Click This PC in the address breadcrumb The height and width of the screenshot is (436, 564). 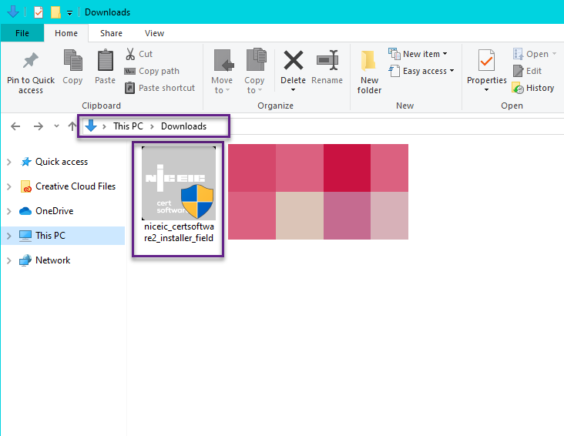coord(126,126)
